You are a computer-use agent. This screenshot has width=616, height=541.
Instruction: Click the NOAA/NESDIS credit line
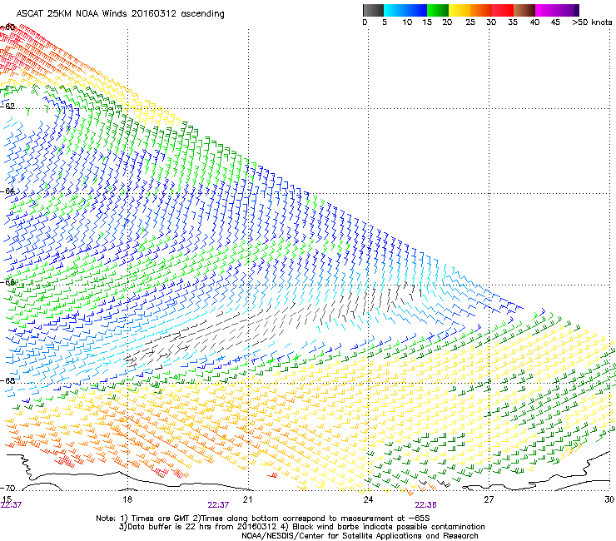tap(360, 536)
